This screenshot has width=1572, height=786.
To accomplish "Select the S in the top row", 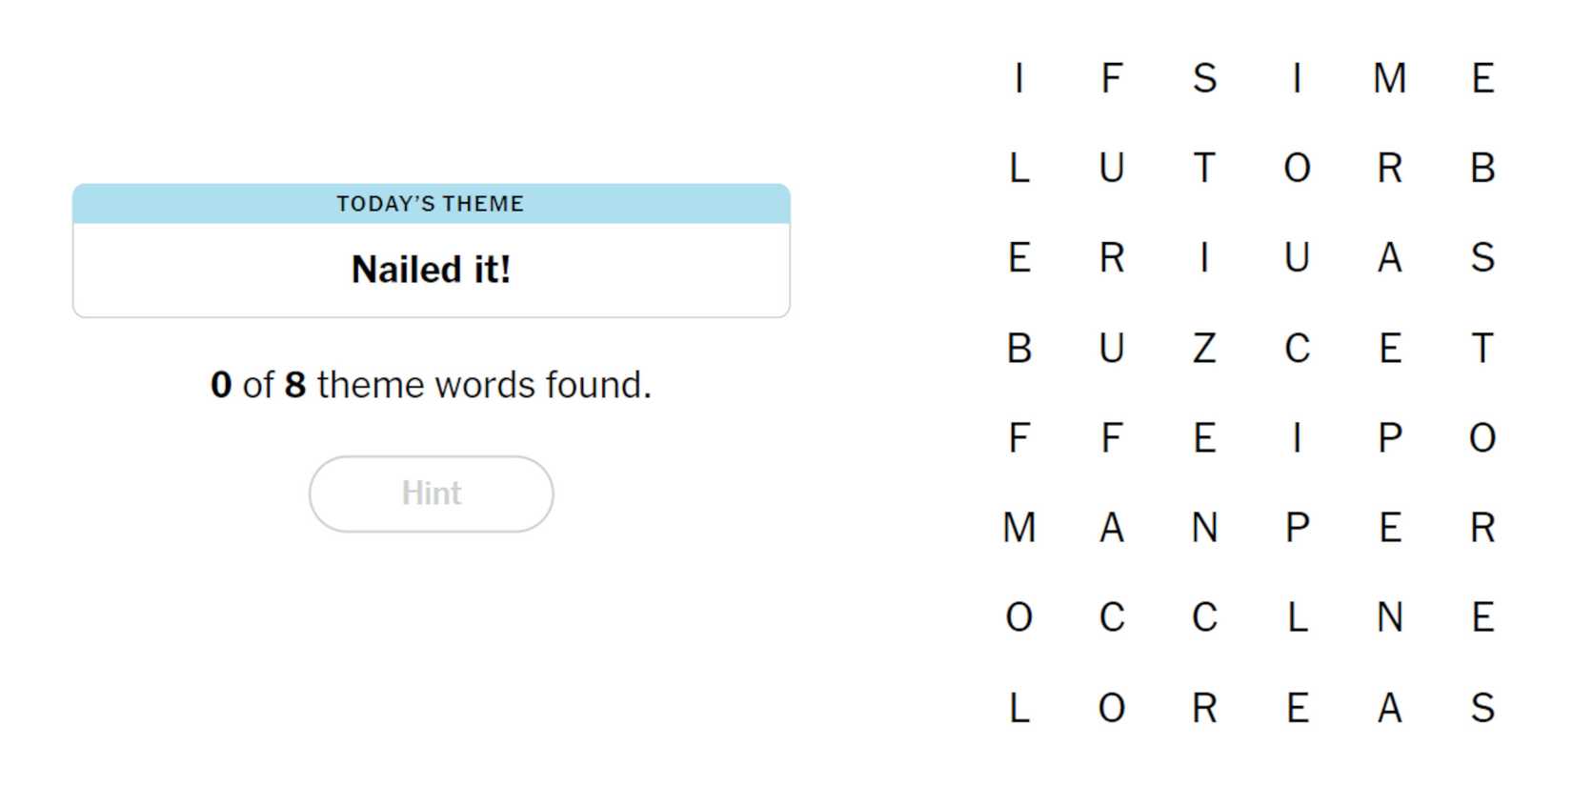I will coord(1204,78).
